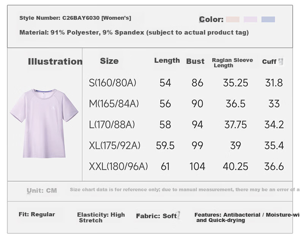
Task: Select the lavender color swatch
Action: pyautogui.click(x=250, y=19)
